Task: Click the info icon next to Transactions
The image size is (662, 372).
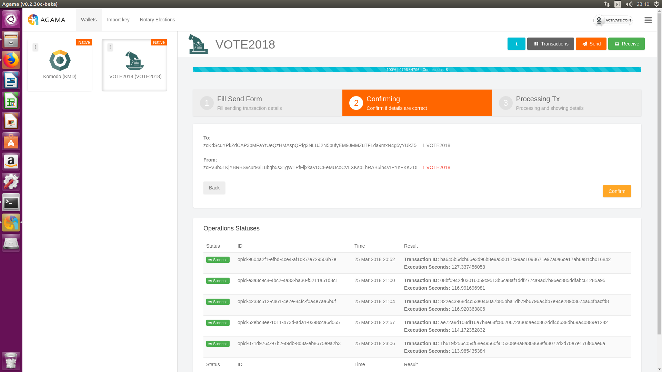Action: (x=516, y=44)
